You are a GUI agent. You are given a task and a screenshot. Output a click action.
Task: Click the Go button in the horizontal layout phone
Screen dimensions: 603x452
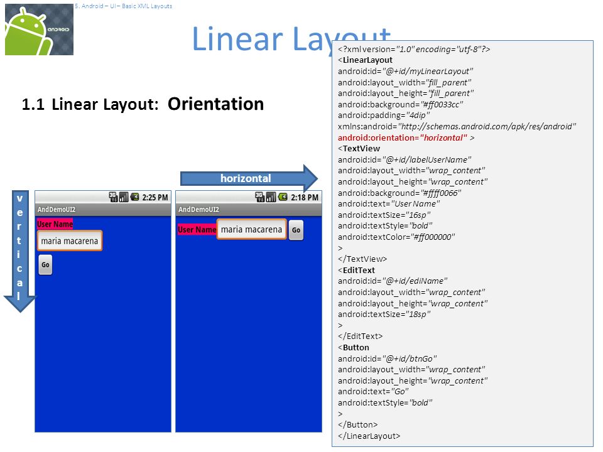pyautogui.click(x=296, y=230)
